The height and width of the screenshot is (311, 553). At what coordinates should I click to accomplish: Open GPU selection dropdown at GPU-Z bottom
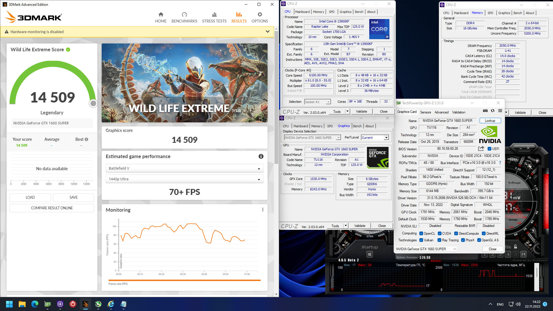coord(426,249)
